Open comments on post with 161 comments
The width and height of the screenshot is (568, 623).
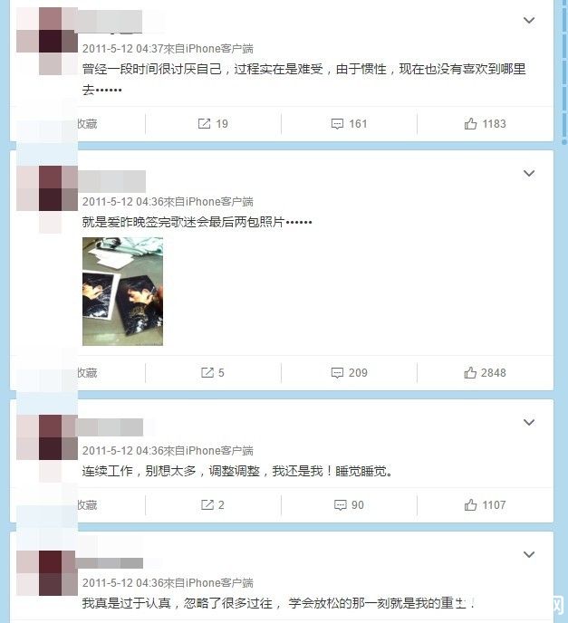point(349,124)
